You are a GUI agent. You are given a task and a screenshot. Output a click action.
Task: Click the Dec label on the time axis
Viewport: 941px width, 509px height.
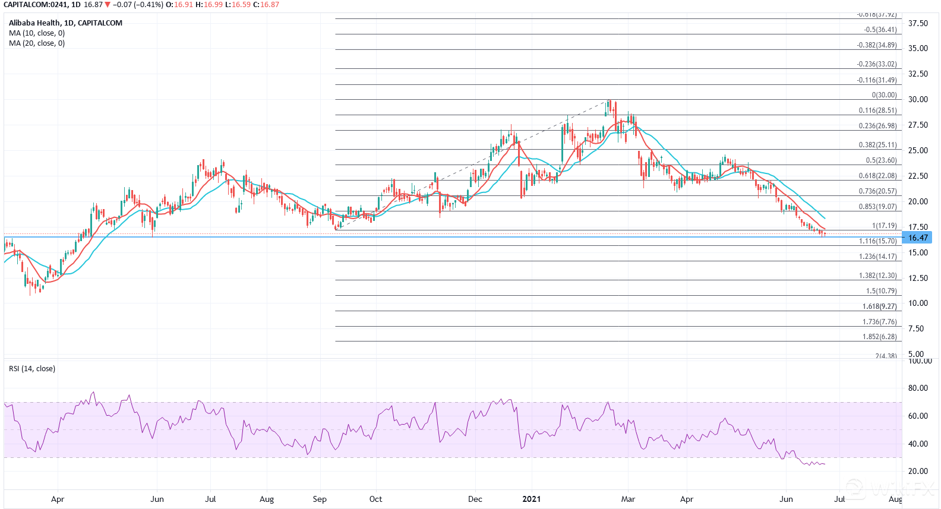(475, 499)
